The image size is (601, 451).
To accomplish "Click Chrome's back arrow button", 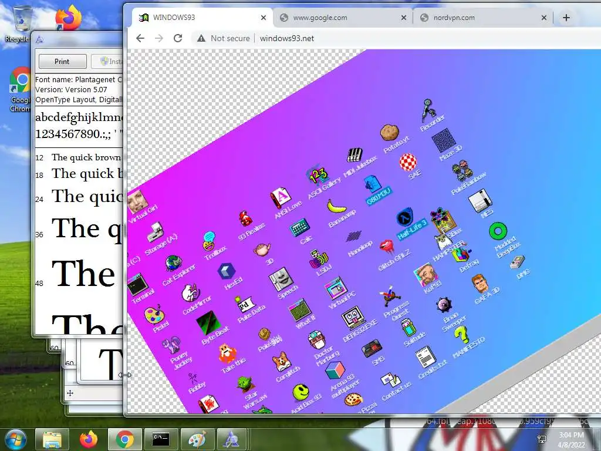I will click(x=140, y=38).
